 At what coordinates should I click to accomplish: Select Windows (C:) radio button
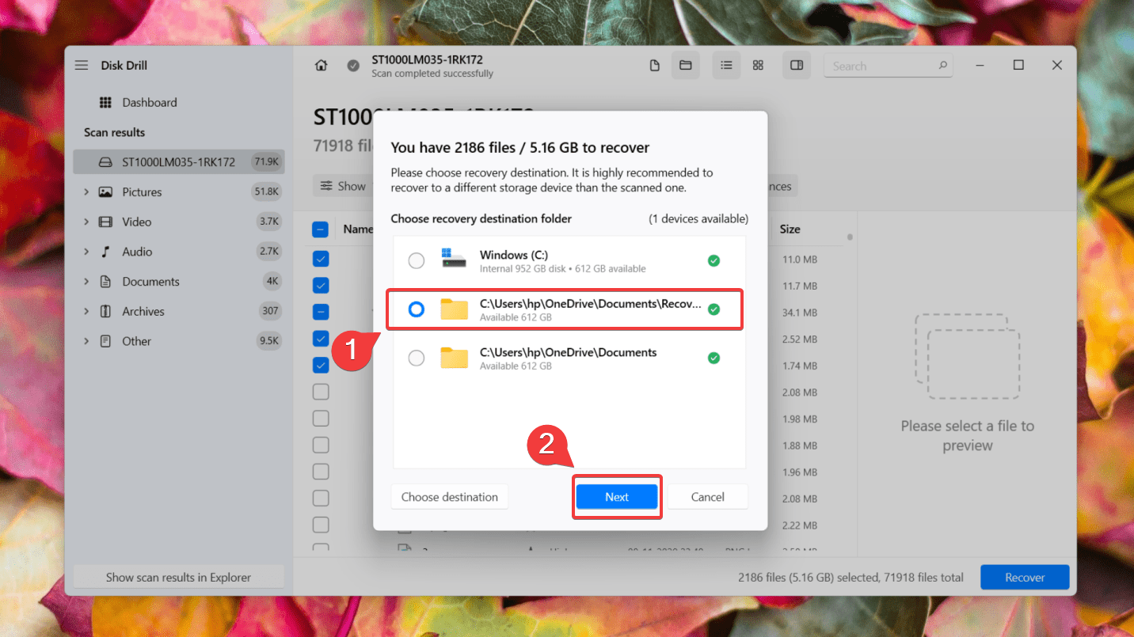[416, 260]
